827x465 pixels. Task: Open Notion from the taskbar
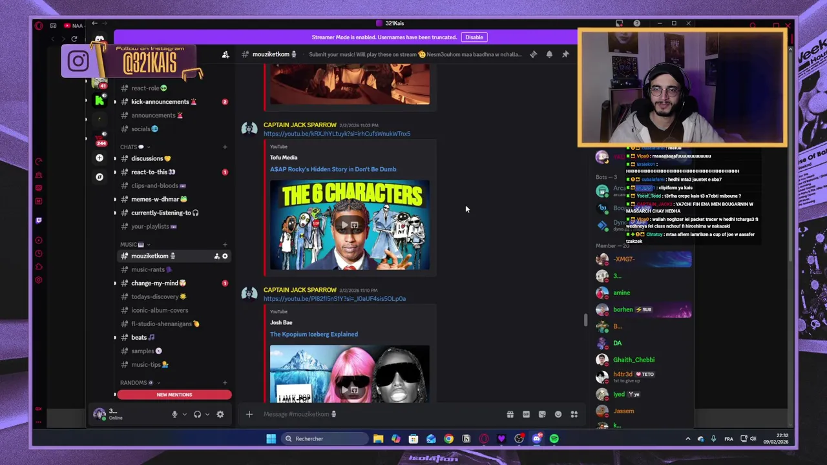point(466,439)
